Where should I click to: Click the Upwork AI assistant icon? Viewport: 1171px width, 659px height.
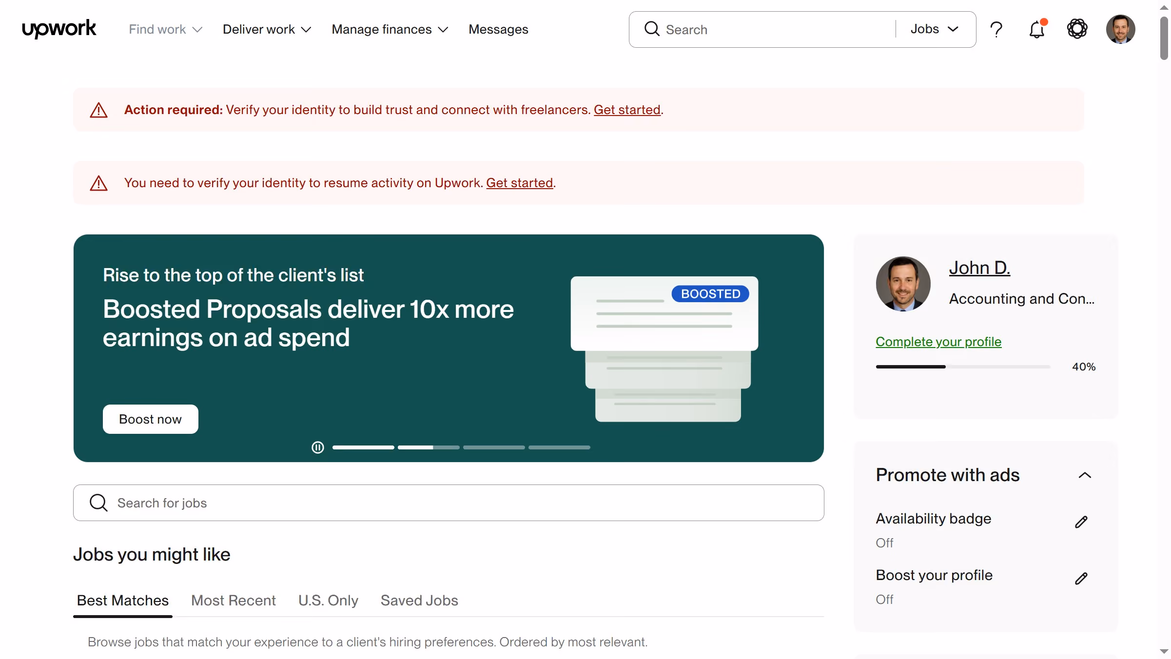click(x=1077, y=29)
